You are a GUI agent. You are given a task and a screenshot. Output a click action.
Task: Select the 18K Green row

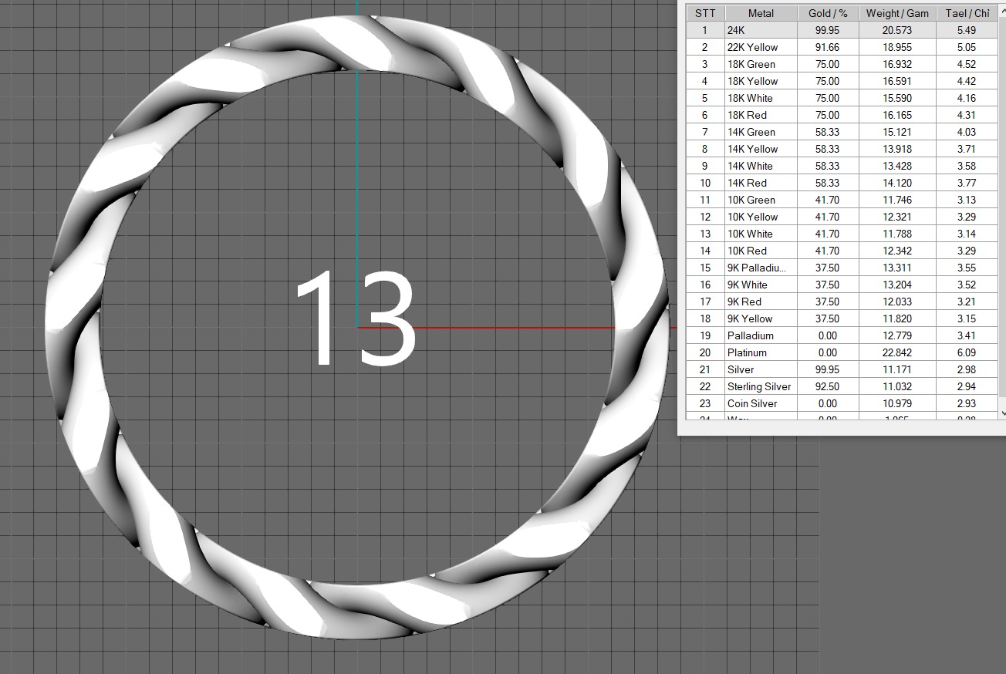click(842, 64)
